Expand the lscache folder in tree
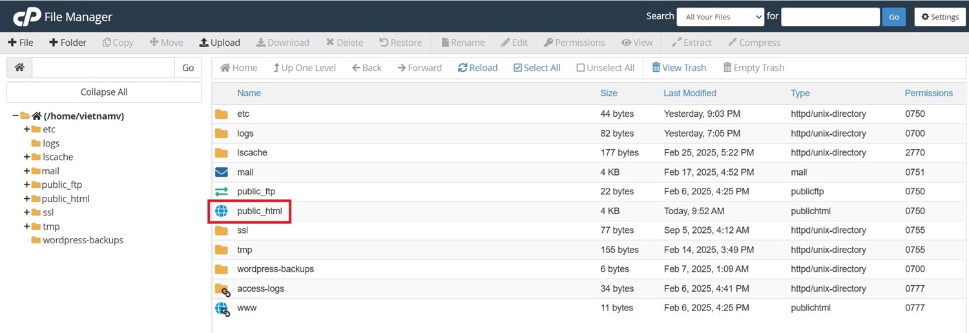The image size is (969, 333). [x=27, y=157]
